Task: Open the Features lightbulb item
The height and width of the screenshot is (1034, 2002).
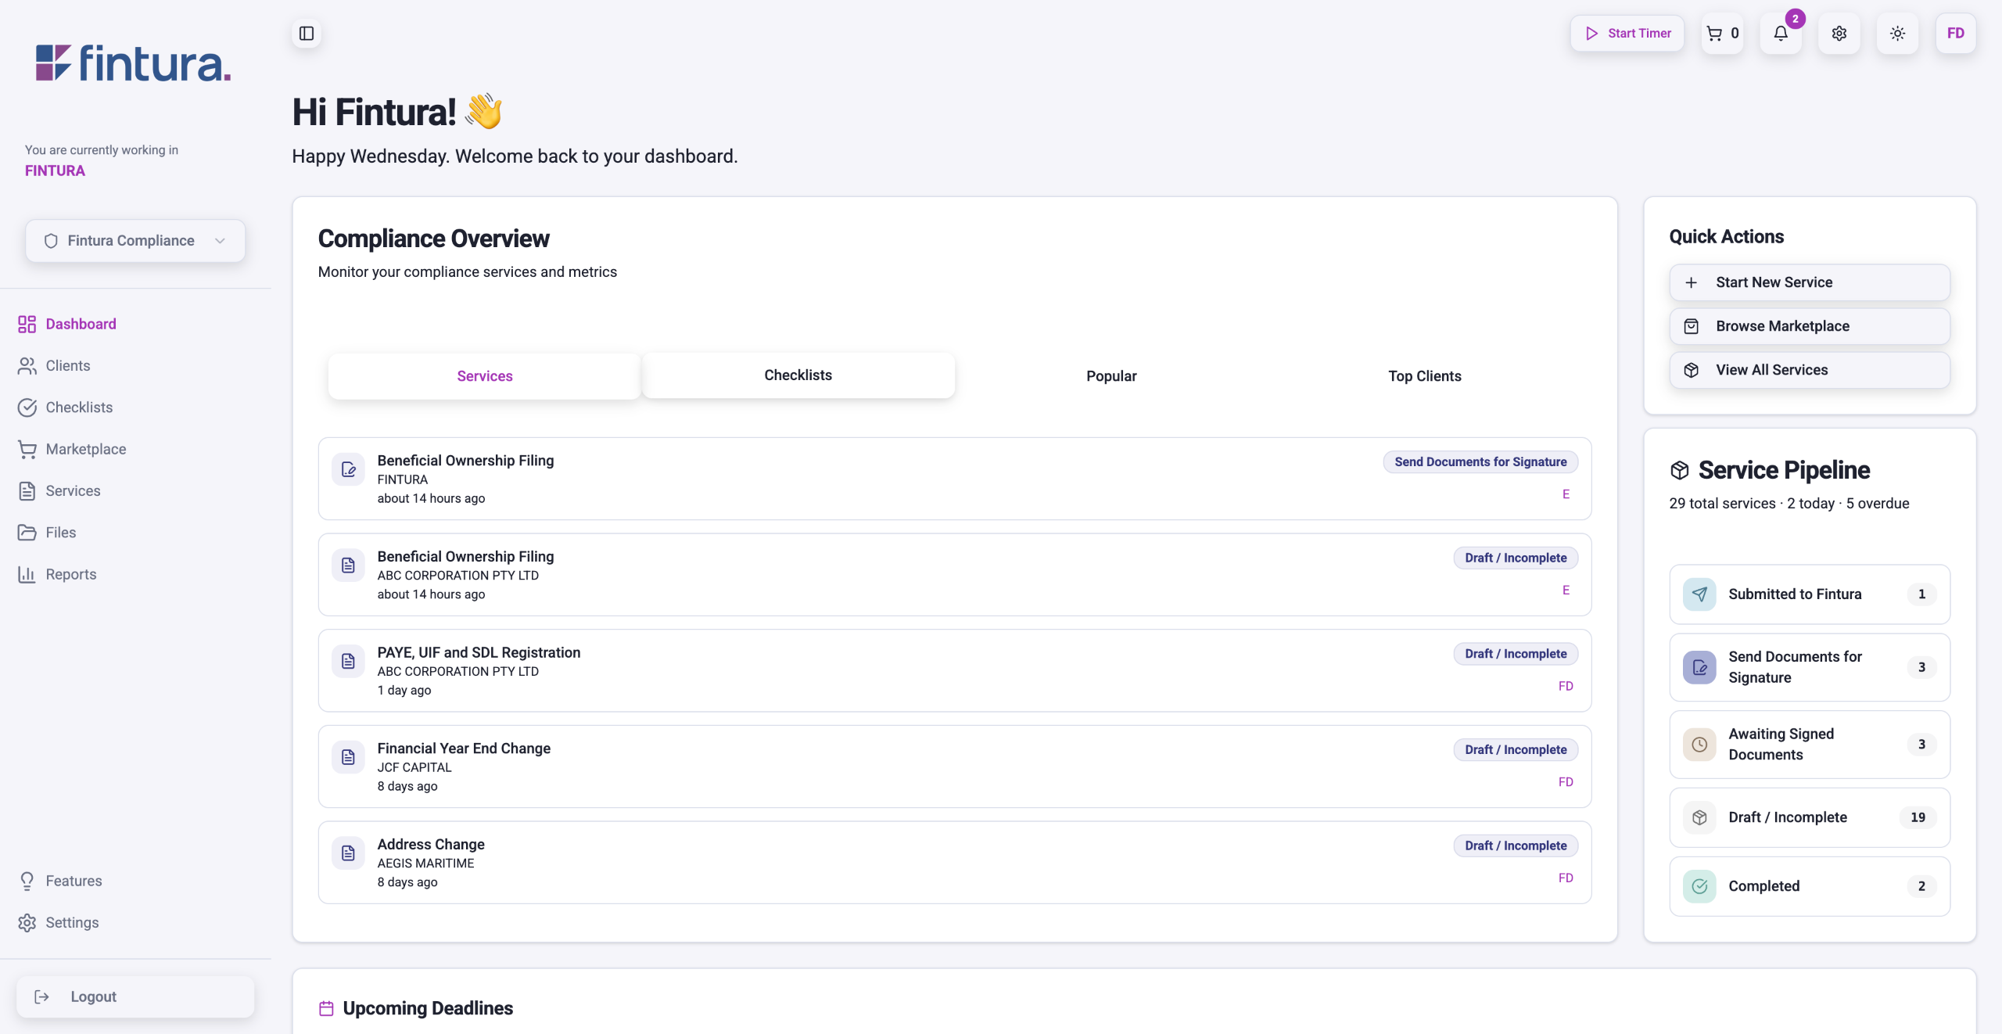Action: pos(74,881)
